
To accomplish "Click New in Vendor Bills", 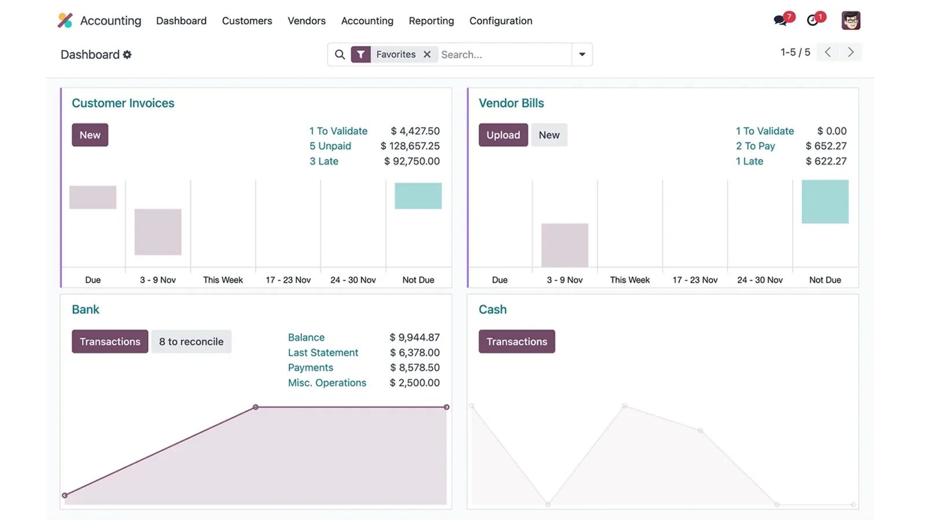I will pos(549,135).
